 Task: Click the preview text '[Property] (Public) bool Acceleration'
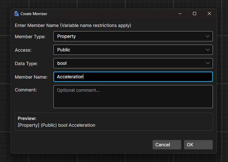tap(57, 125)
